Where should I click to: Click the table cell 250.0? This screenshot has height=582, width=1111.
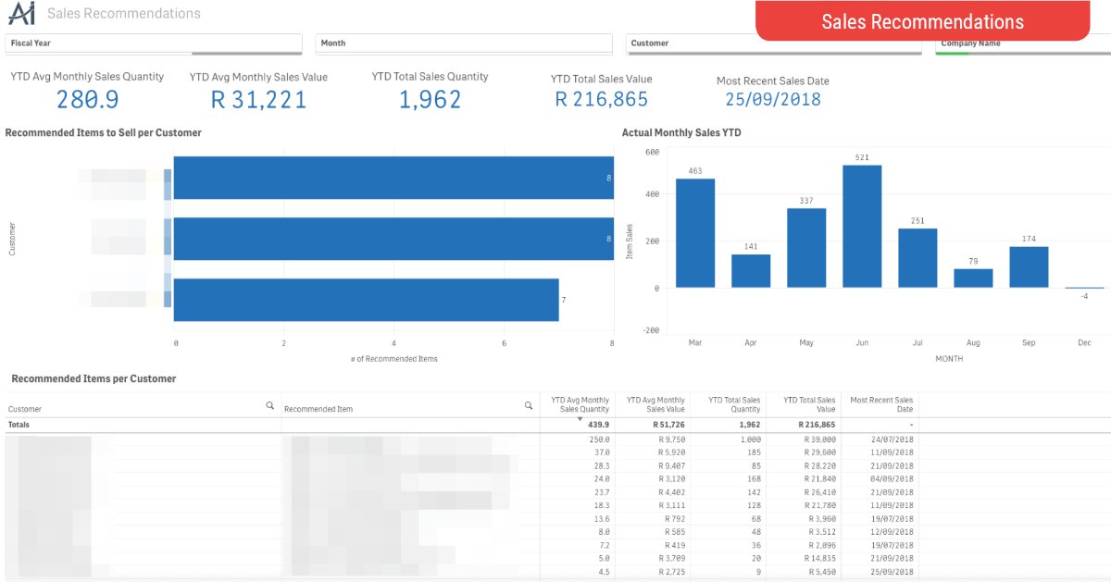pos(599,440)
